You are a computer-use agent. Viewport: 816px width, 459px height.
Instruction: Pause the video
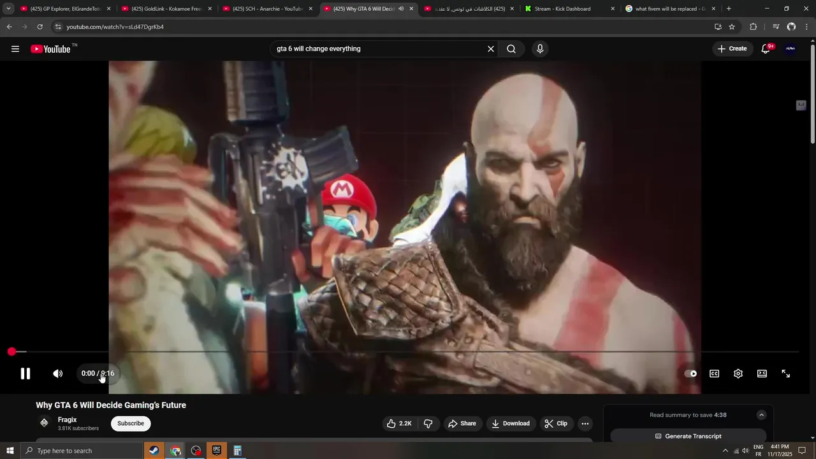[x=25, y=374]
